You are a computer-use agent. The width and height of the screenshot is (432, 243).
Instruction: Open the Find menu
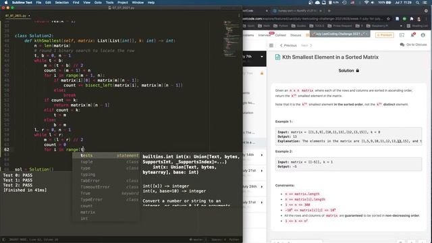76,3
